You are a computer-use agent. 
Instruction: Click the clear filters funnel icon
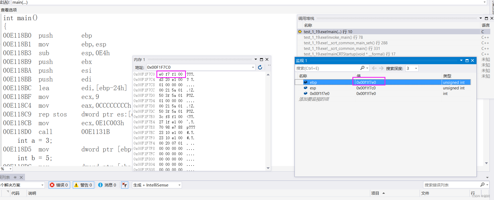click(125, 185)
